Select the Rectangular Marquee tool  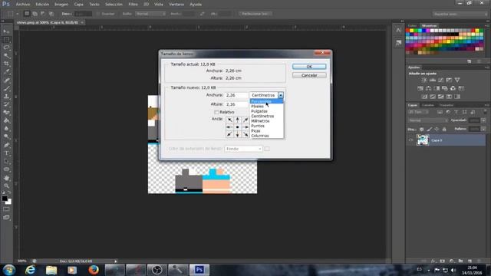[x=6, y=40]
